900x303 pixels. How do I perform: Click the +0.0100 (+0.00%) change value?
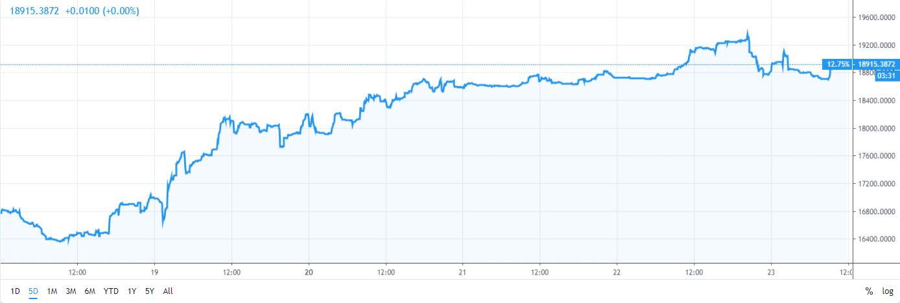pos(102,12)
